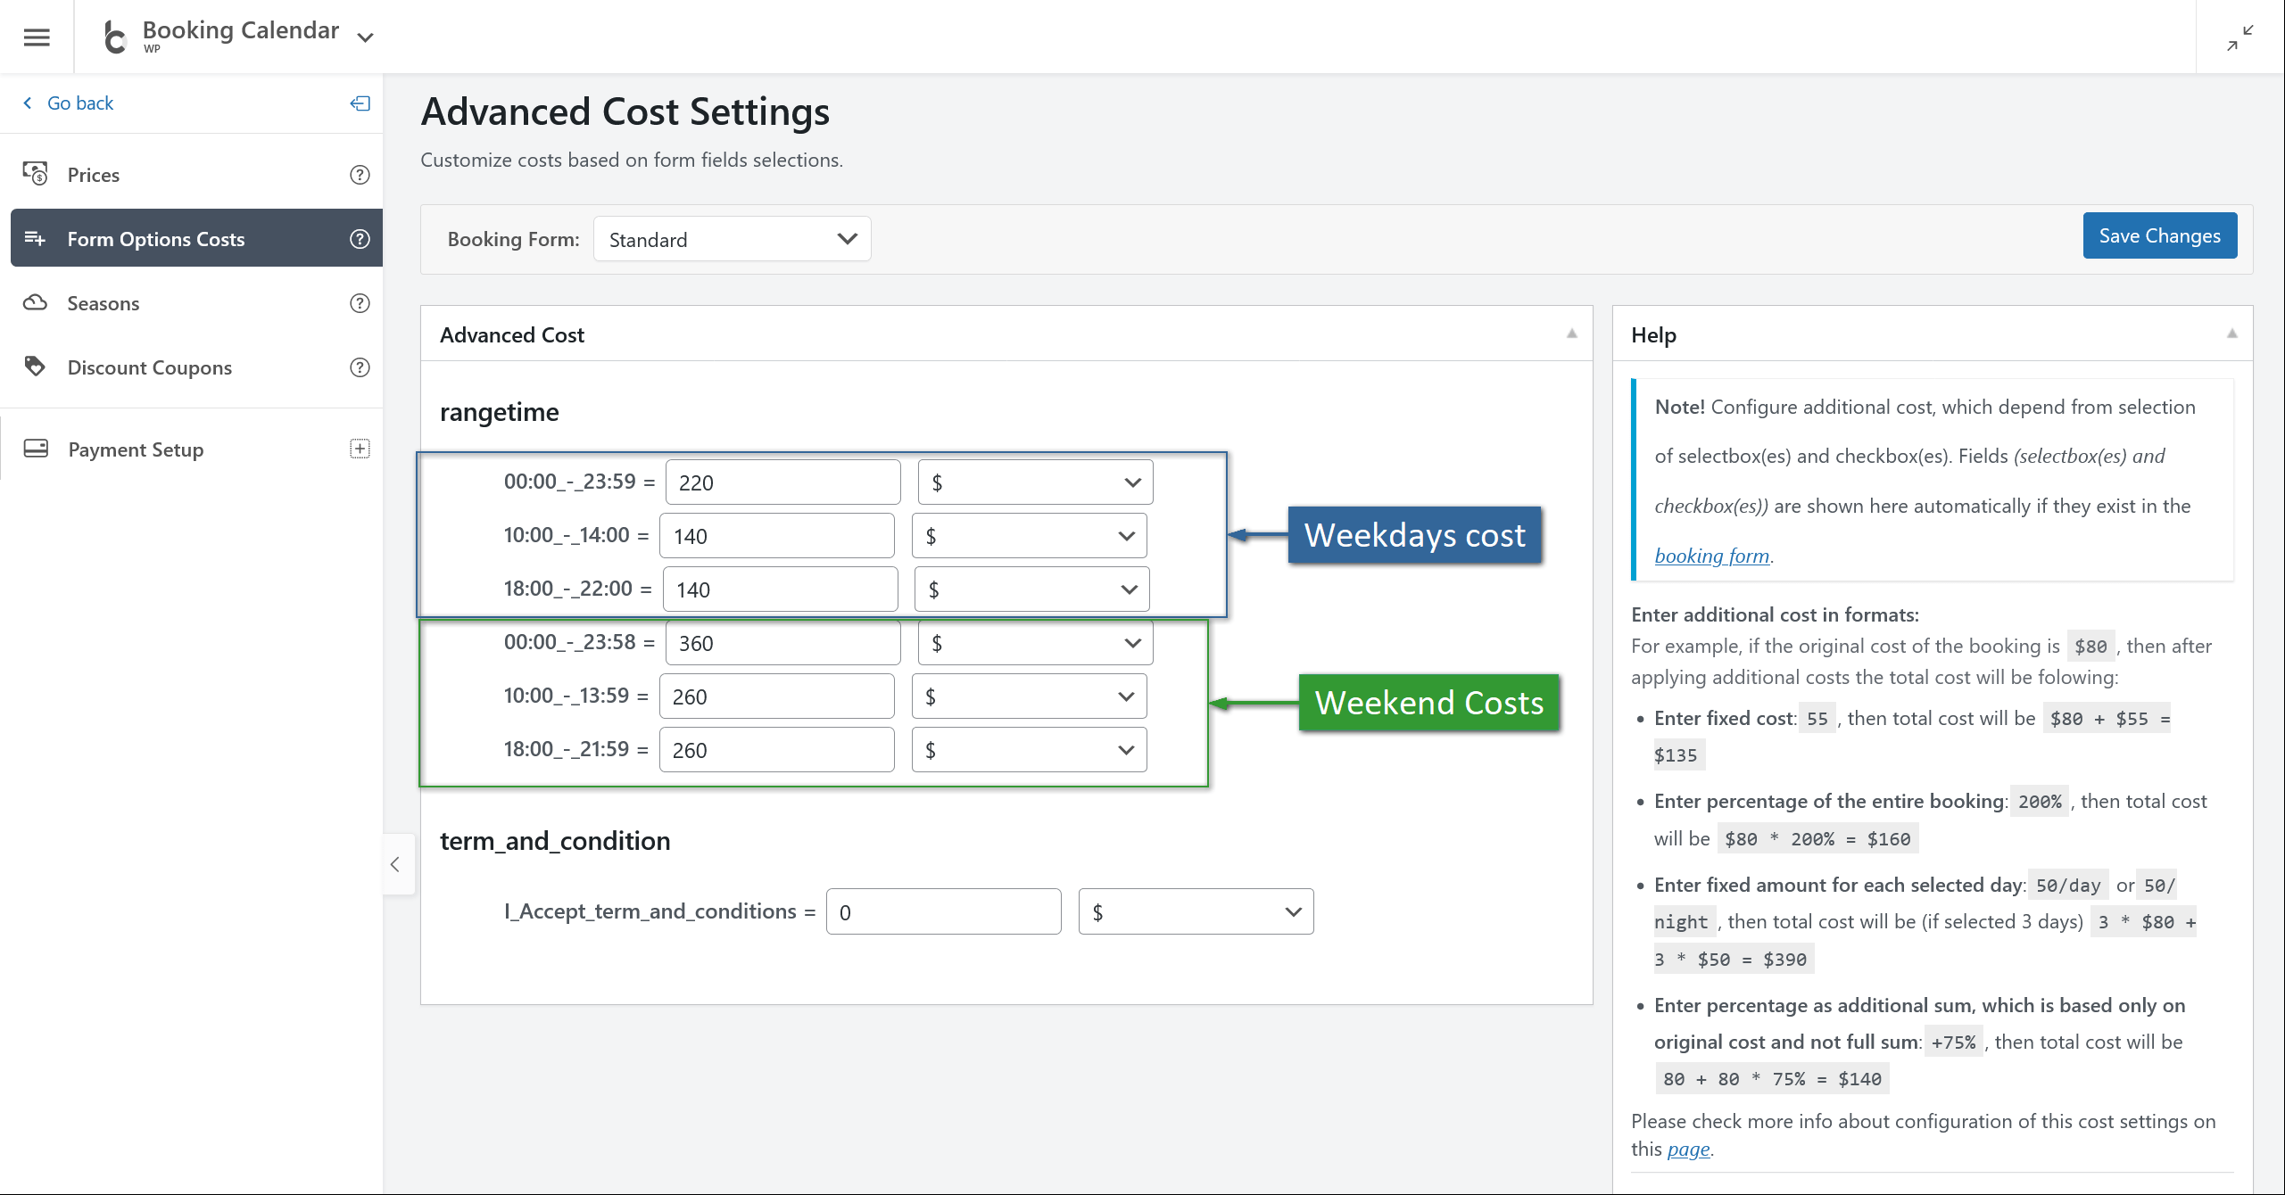Click the Booking Calendar logo icon
Viewport: 2285px width, 1195px height.
click(x=115, y=37)
